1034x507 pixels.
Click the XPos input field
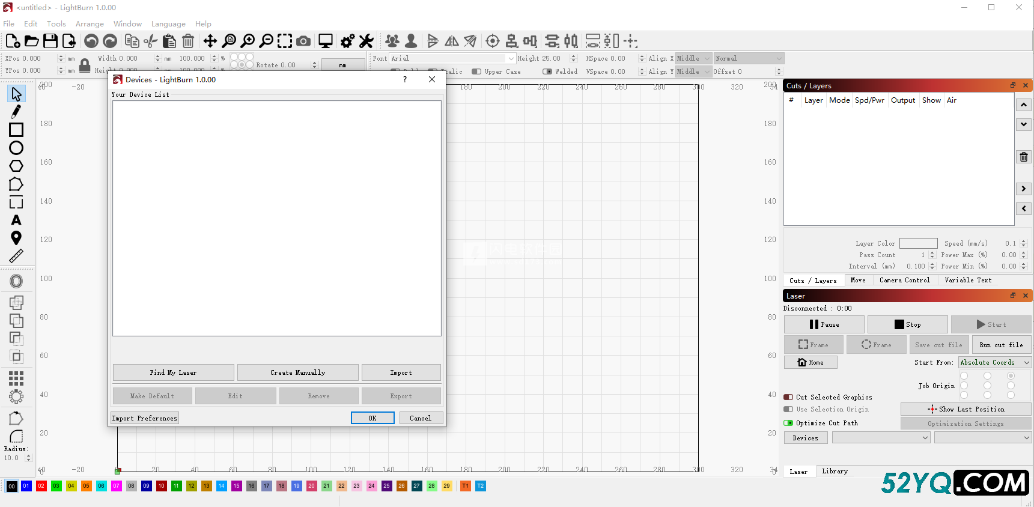click(38, 58)
